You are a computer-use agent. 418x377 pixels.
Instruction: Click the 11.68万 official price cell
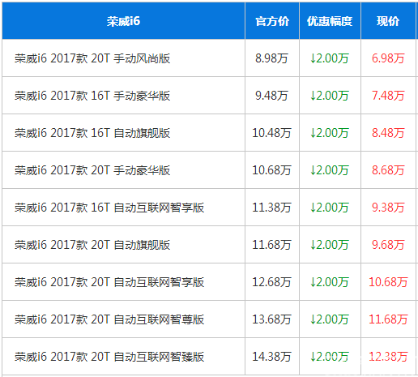tap(272, 245)
